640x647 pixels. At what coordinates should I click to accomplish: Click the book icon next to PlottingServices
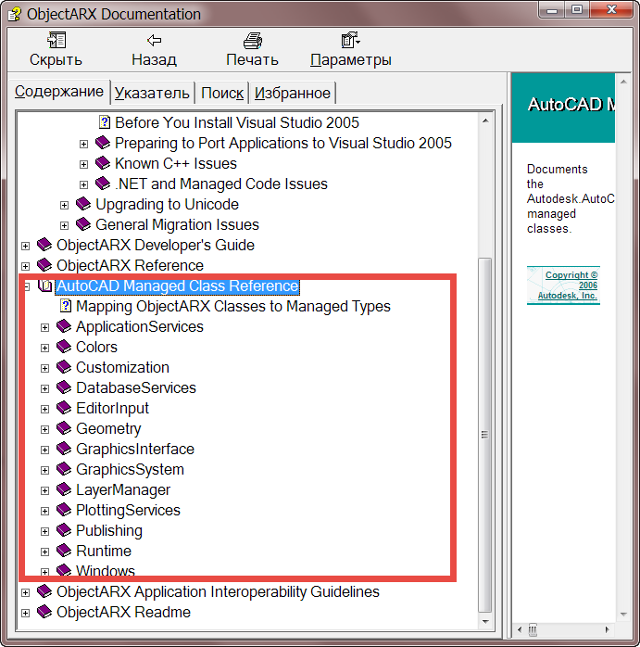point(64,510)
